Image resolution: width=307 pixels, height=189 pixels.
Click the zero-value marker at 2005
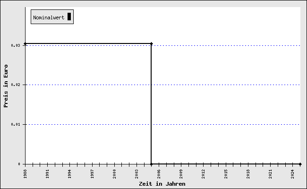(x=151, y=164)
